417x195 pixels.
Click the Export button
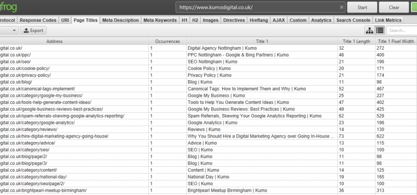click(34, 30)
